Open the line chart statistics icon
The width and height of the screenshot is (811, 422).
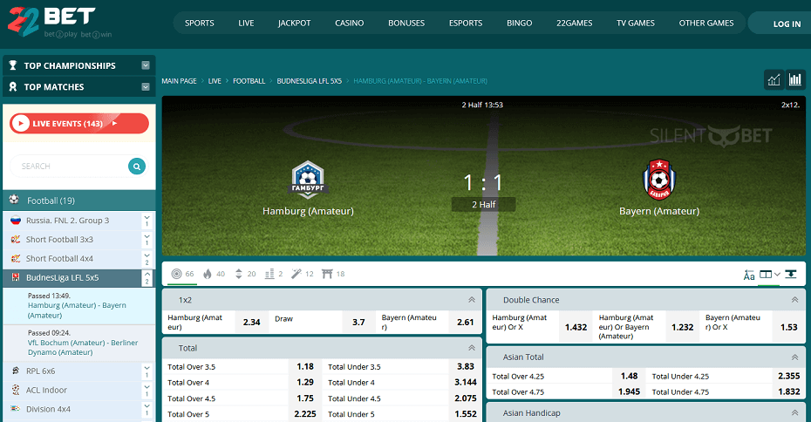coord(774,80)
